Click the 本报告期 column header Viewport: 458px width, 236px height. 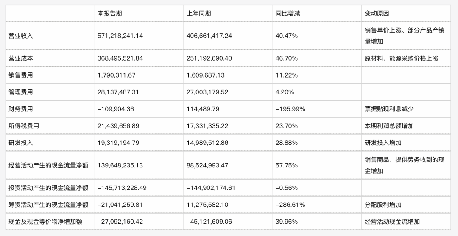(x=110, y=13)
